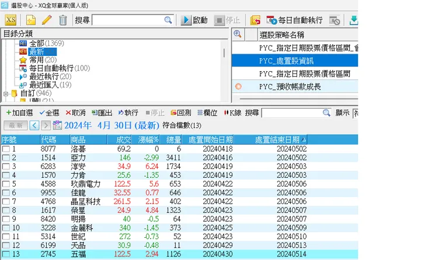
Task: Check the box for row 5 玖鼎電力
Action: (6, 184)
